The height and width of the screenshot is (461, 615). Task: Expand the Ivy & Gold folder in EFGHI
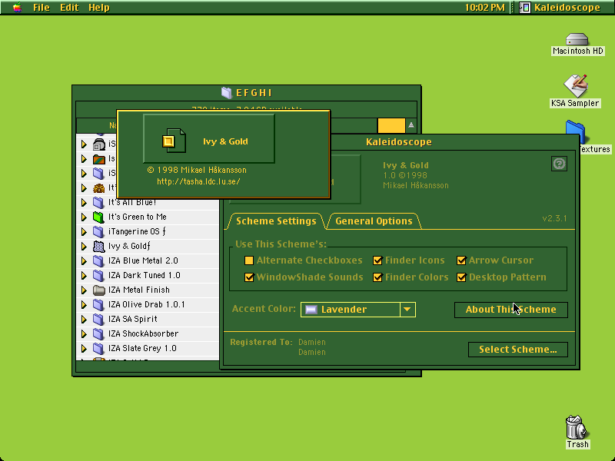click(x=84, y=246)
